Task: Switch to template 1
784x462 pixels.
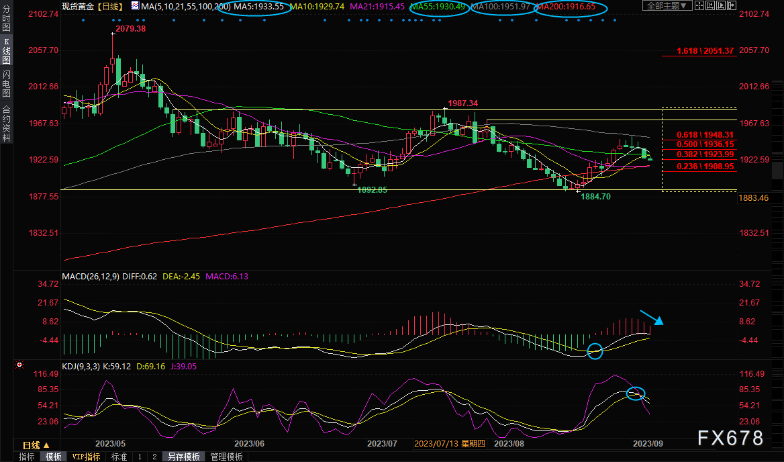Action: [x=140, y=457]
